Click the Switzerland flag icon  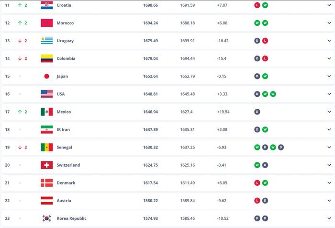coord(46,165)
